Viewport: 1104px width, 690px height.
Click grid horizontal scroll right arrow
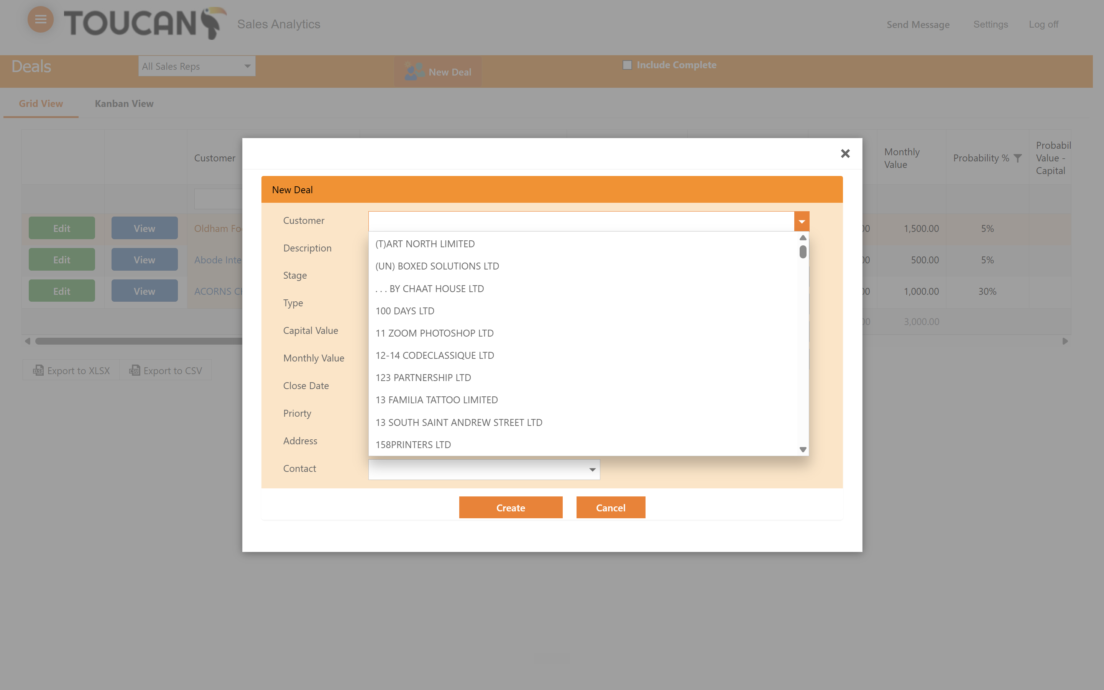(1065, 341)
